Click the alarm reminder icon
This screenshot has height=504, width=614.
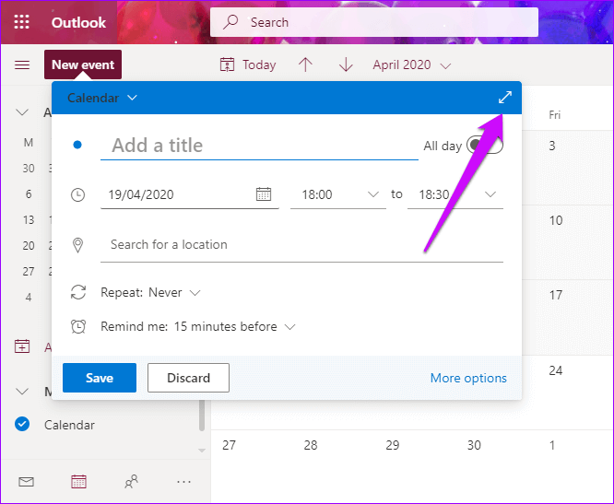click(x=78, y=326)
